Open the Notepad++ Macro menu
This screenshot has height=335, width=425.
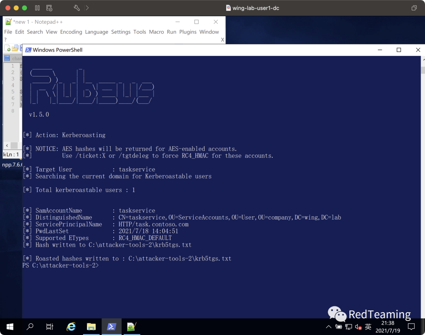pyautogui.click(x=156, y=32)
